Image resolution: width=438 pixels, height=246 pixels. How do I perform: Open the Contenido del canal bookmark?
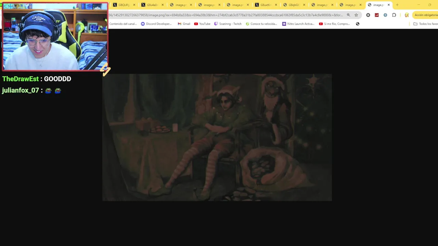123,24
